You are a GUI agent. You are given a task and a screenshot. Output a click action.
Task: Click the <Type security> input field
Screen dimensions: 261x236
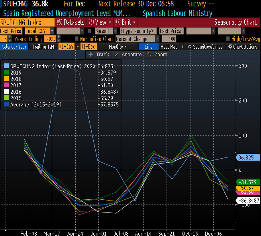(x=138, y=31)
